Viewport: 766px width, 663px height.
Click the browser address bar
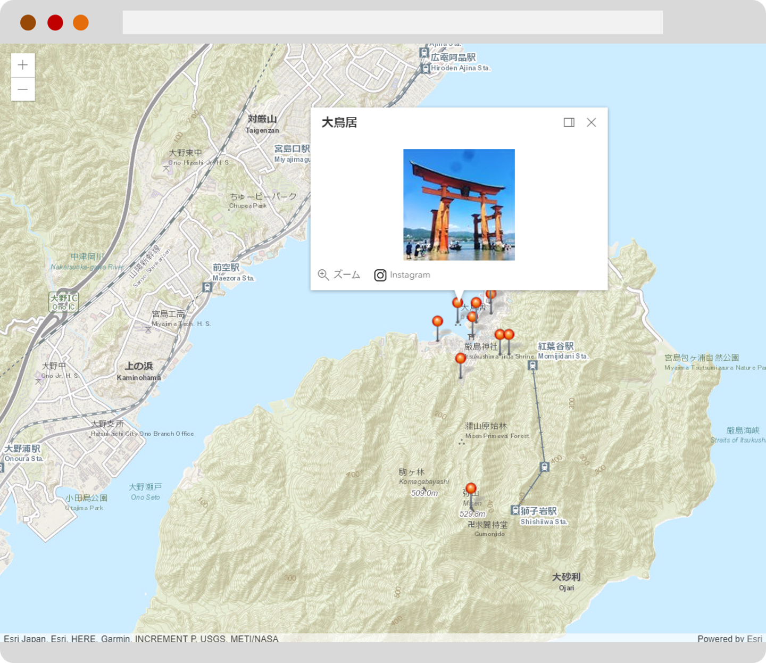(x=393, y=22)
